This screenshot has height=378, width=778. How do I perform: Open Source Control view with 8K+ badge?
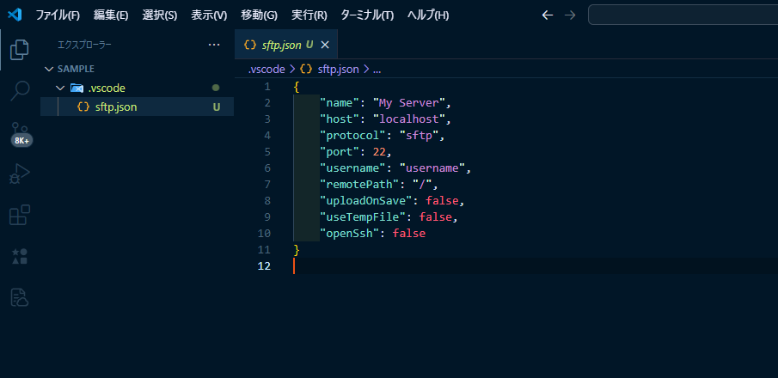click(20, 132)
